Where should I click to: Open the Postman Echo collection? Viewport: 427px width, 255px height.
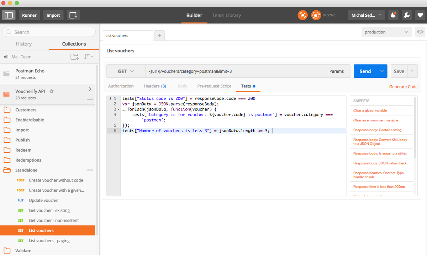pyautogui.click(x=48, y=74)
